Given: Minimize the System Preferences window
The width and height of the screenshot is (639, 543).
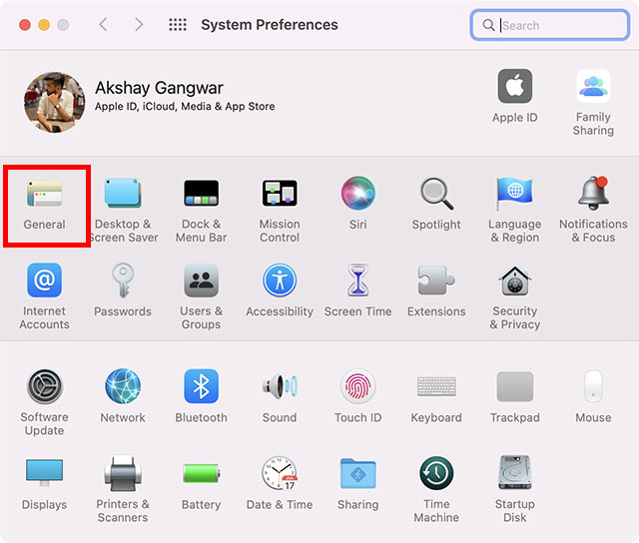Looking at the screenshot, I should (x=44, y=25).
